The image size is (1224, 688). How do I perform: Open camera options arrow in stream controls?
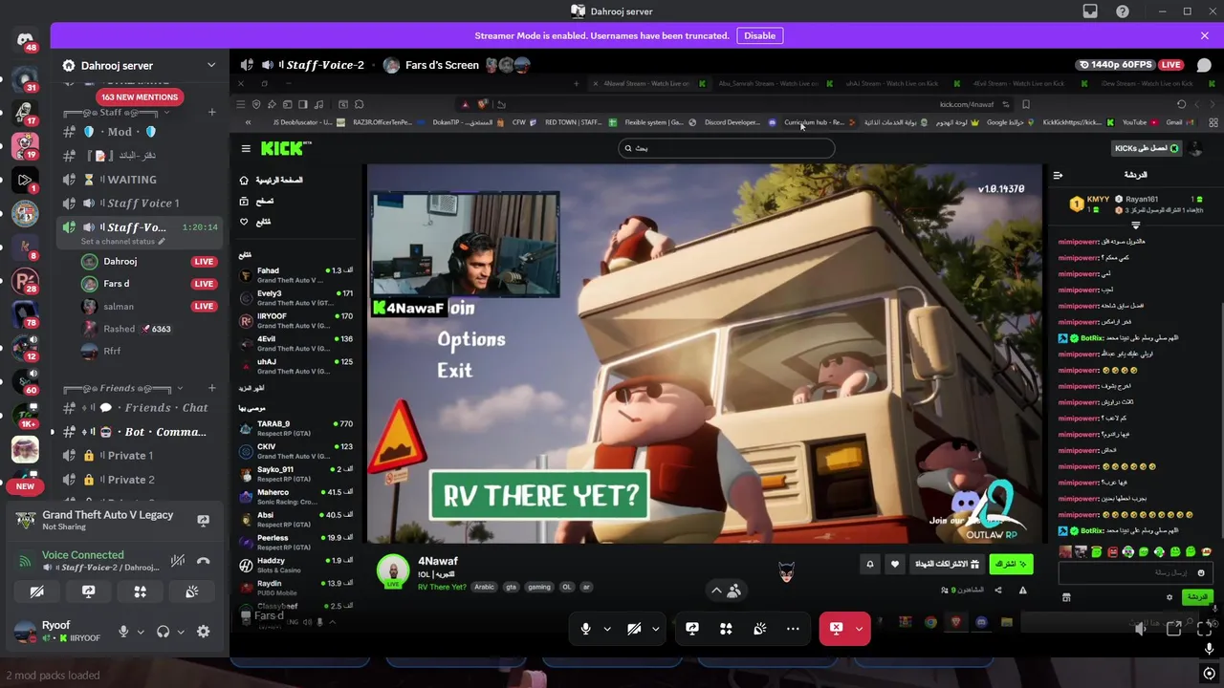click(656, 629)
